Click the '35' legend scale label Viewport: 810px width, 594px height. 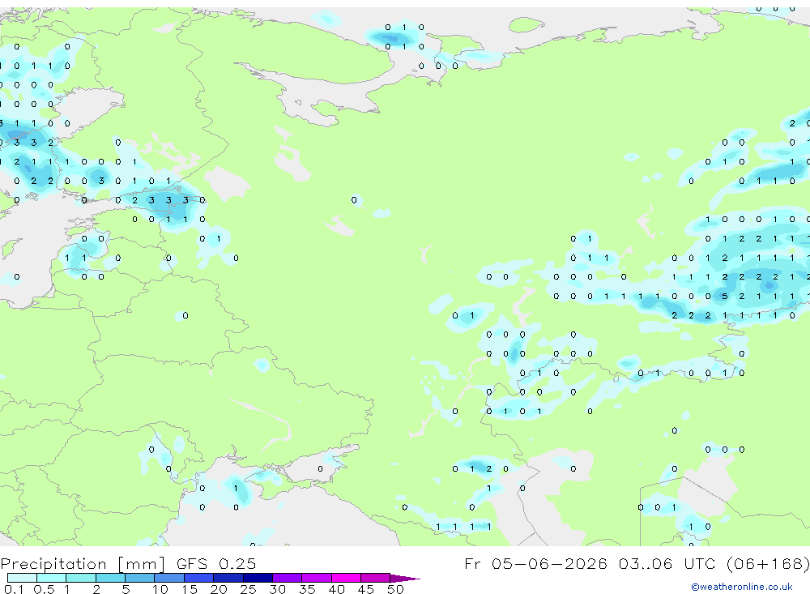pos(307,589)
